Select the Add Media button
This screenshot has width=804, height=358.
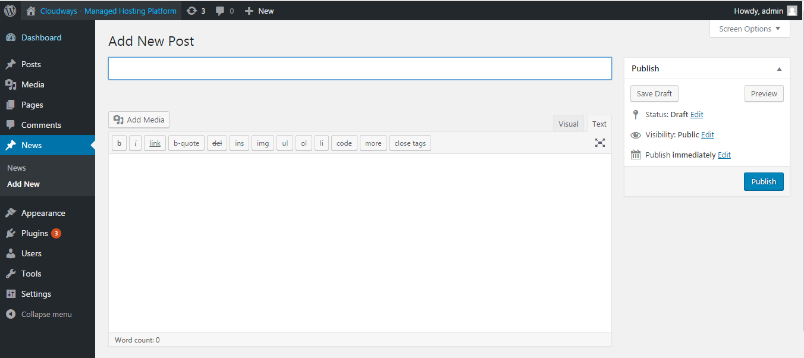coord(139,120)
